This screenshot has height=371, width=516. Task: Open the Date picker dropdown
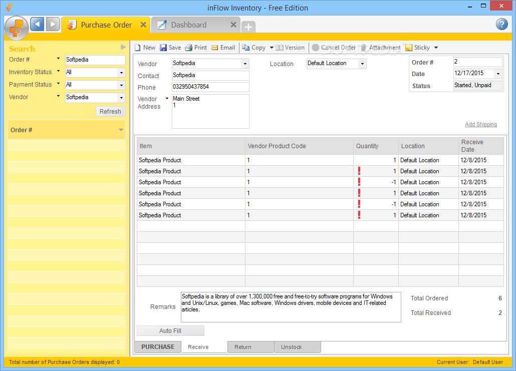point(498,73)
